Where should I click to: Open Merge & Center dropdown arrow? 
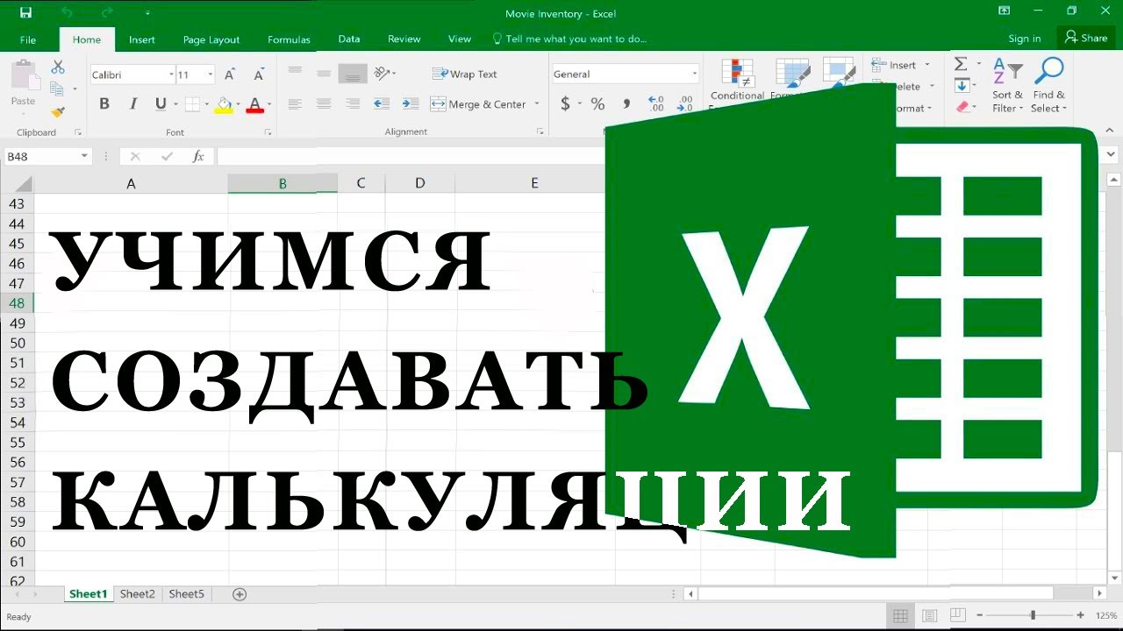point(537,104)
